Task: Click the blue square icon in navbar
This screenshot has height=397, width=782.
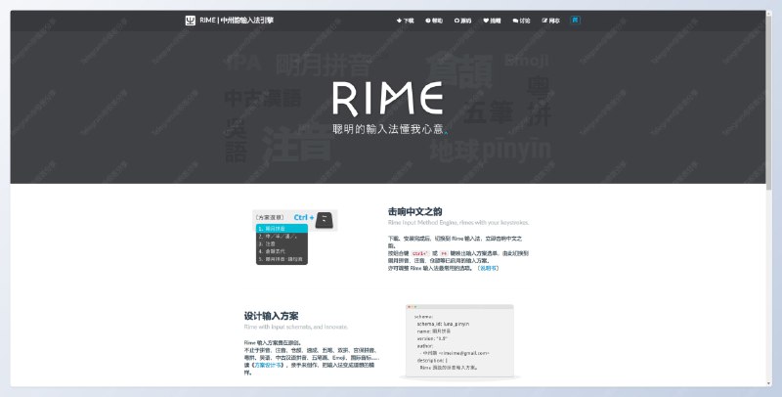Action: 576,20
